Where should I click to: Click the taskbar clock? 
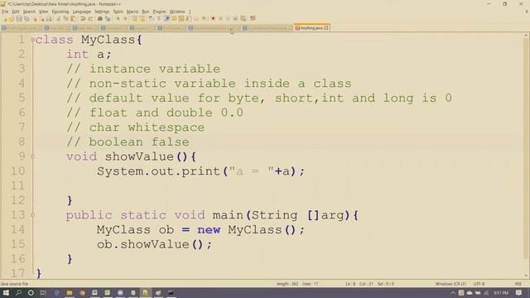pyautogui.click(x=500, y=293)
